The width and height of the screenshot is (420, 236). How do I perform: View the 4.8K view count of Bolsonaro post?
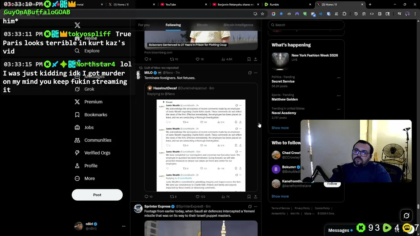tap(227, 59)
